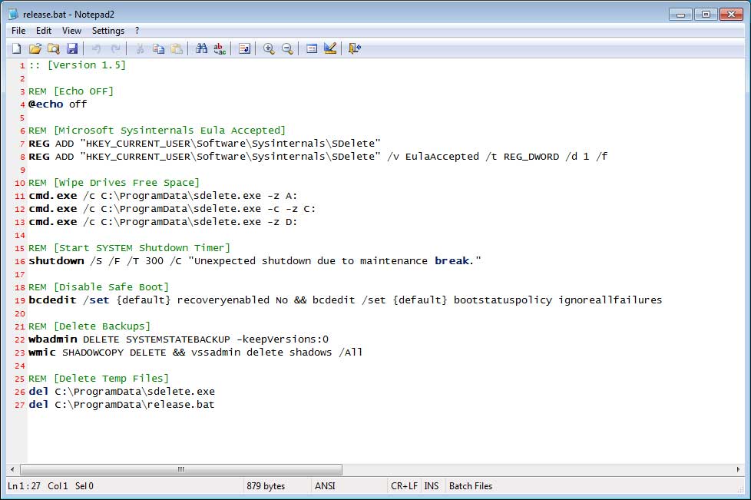Browse for files with the magnifier-folder icon
Screen dimensions: 751x500
tap(53, 48)
